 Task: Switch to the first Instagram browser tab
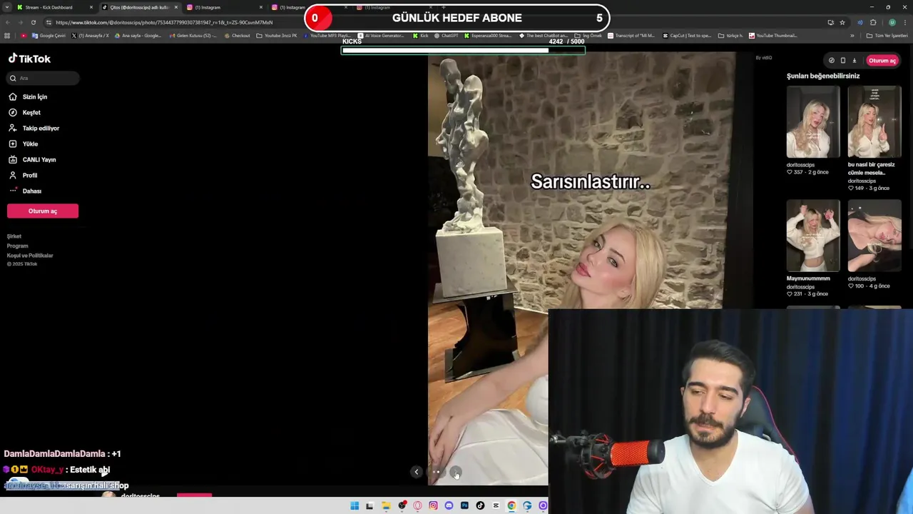pos(224,7)
